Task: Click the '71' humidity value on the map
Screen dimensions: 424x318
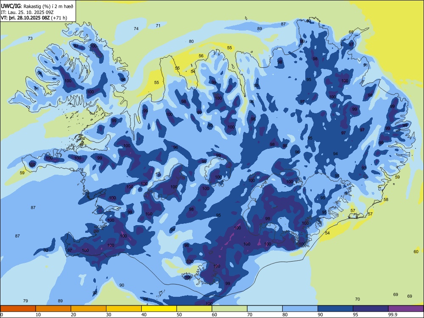Action: tap(158, 26)
